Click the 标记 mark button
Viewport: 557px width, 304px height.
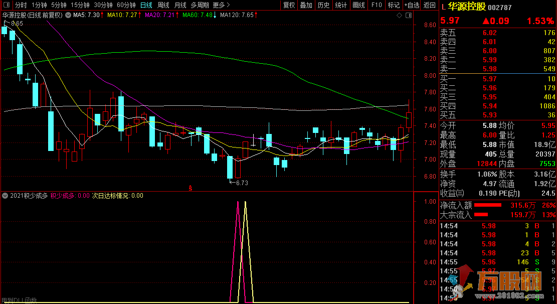[394, 5]
